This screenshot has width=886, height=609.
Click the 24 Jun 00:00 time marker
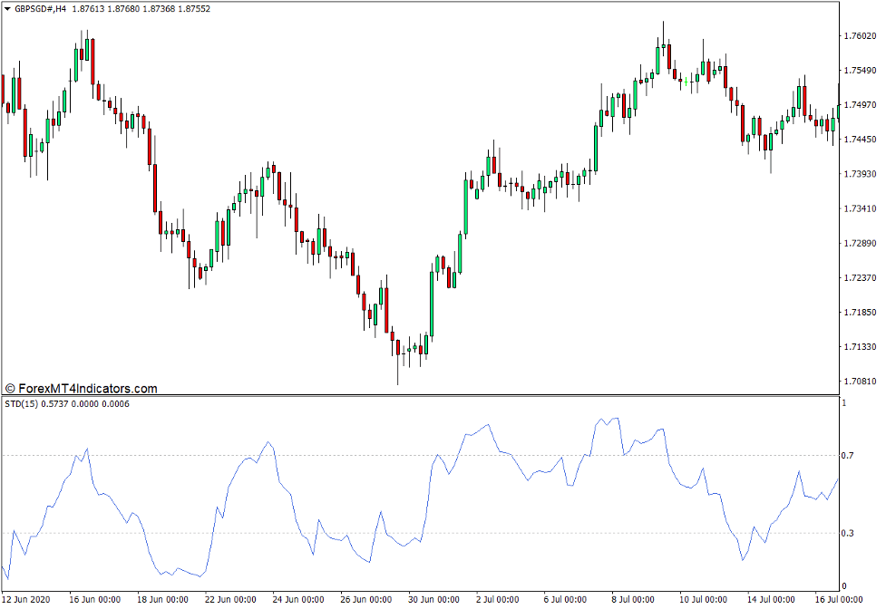click(297, 599)
